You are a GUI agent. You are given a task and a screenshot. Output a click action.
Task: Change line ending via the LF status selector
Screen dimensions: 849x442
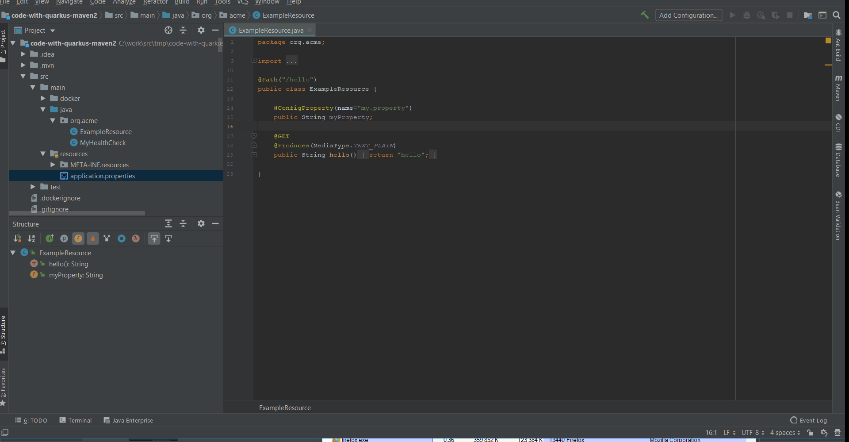(727, 433)
